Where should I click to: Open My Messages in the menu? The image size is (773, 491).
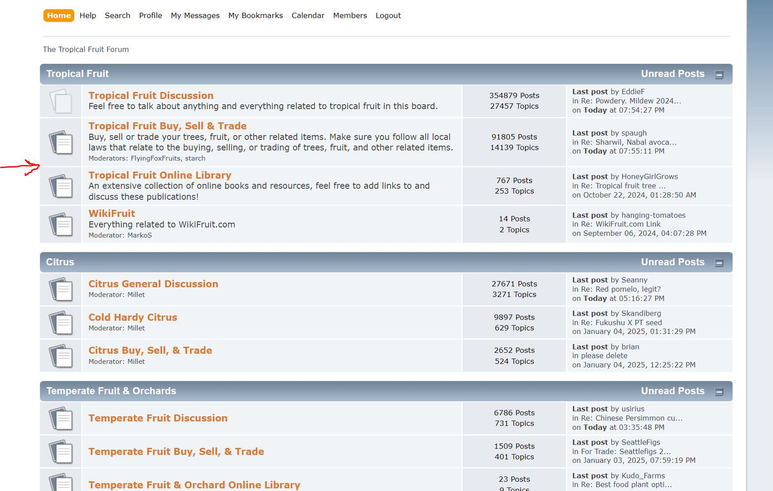pyautogui.click(x=195, y=15)
